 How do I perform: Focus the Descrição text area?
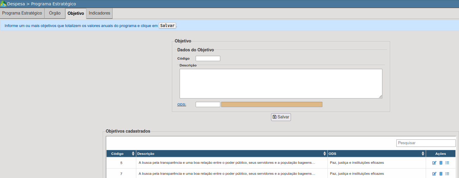point(281,83)
